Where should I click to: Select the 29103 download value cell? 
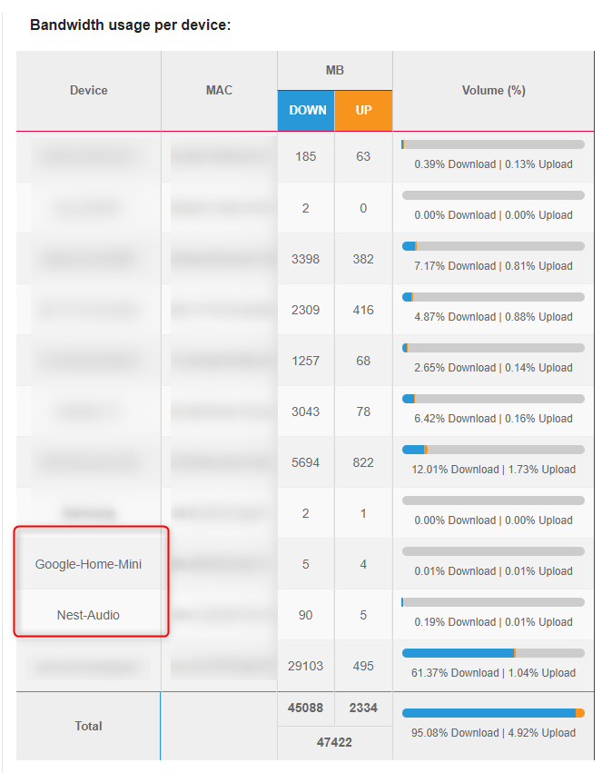tap(306, 666)
